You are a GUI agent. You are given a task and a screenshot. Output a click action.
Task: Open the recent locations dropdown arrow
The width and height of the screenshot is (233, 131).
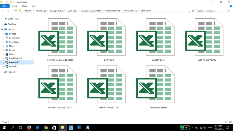[12, 11]
